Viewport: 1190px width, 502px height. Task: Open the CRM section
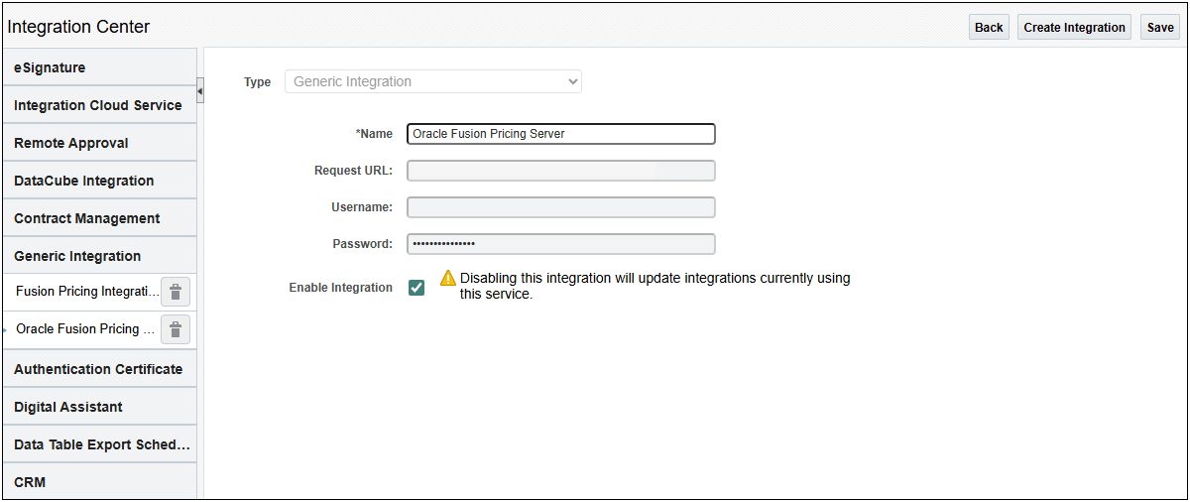point(99,482)
